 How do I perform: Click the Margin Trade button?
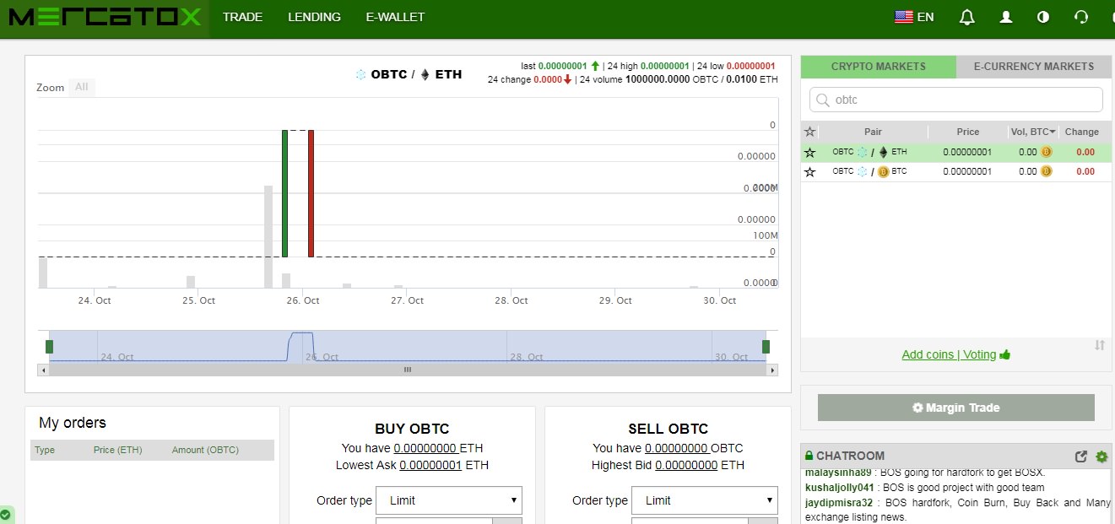956,408
